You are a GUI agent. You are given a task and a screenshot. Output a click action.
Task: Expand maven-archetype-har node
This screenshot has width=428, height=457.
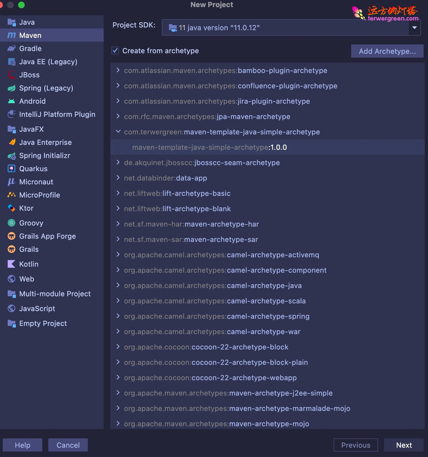[118, 224]
